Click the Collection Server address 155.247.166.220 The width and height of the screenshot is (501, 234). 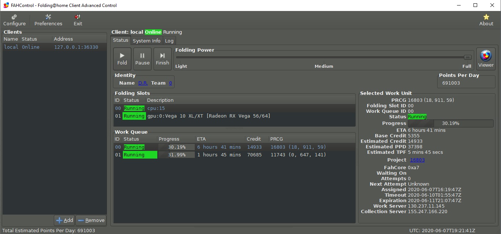click(x=428, y=212)
